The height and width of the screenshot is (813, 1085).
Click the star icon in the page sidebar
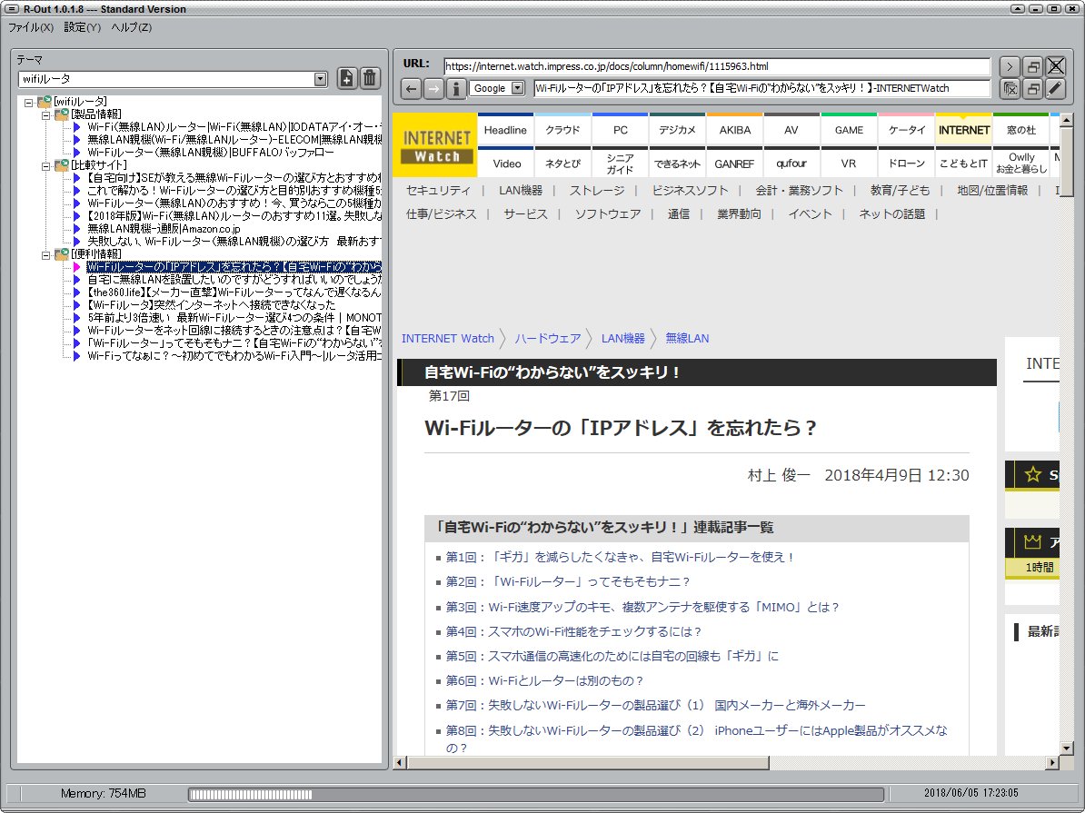coord(1032,475)
